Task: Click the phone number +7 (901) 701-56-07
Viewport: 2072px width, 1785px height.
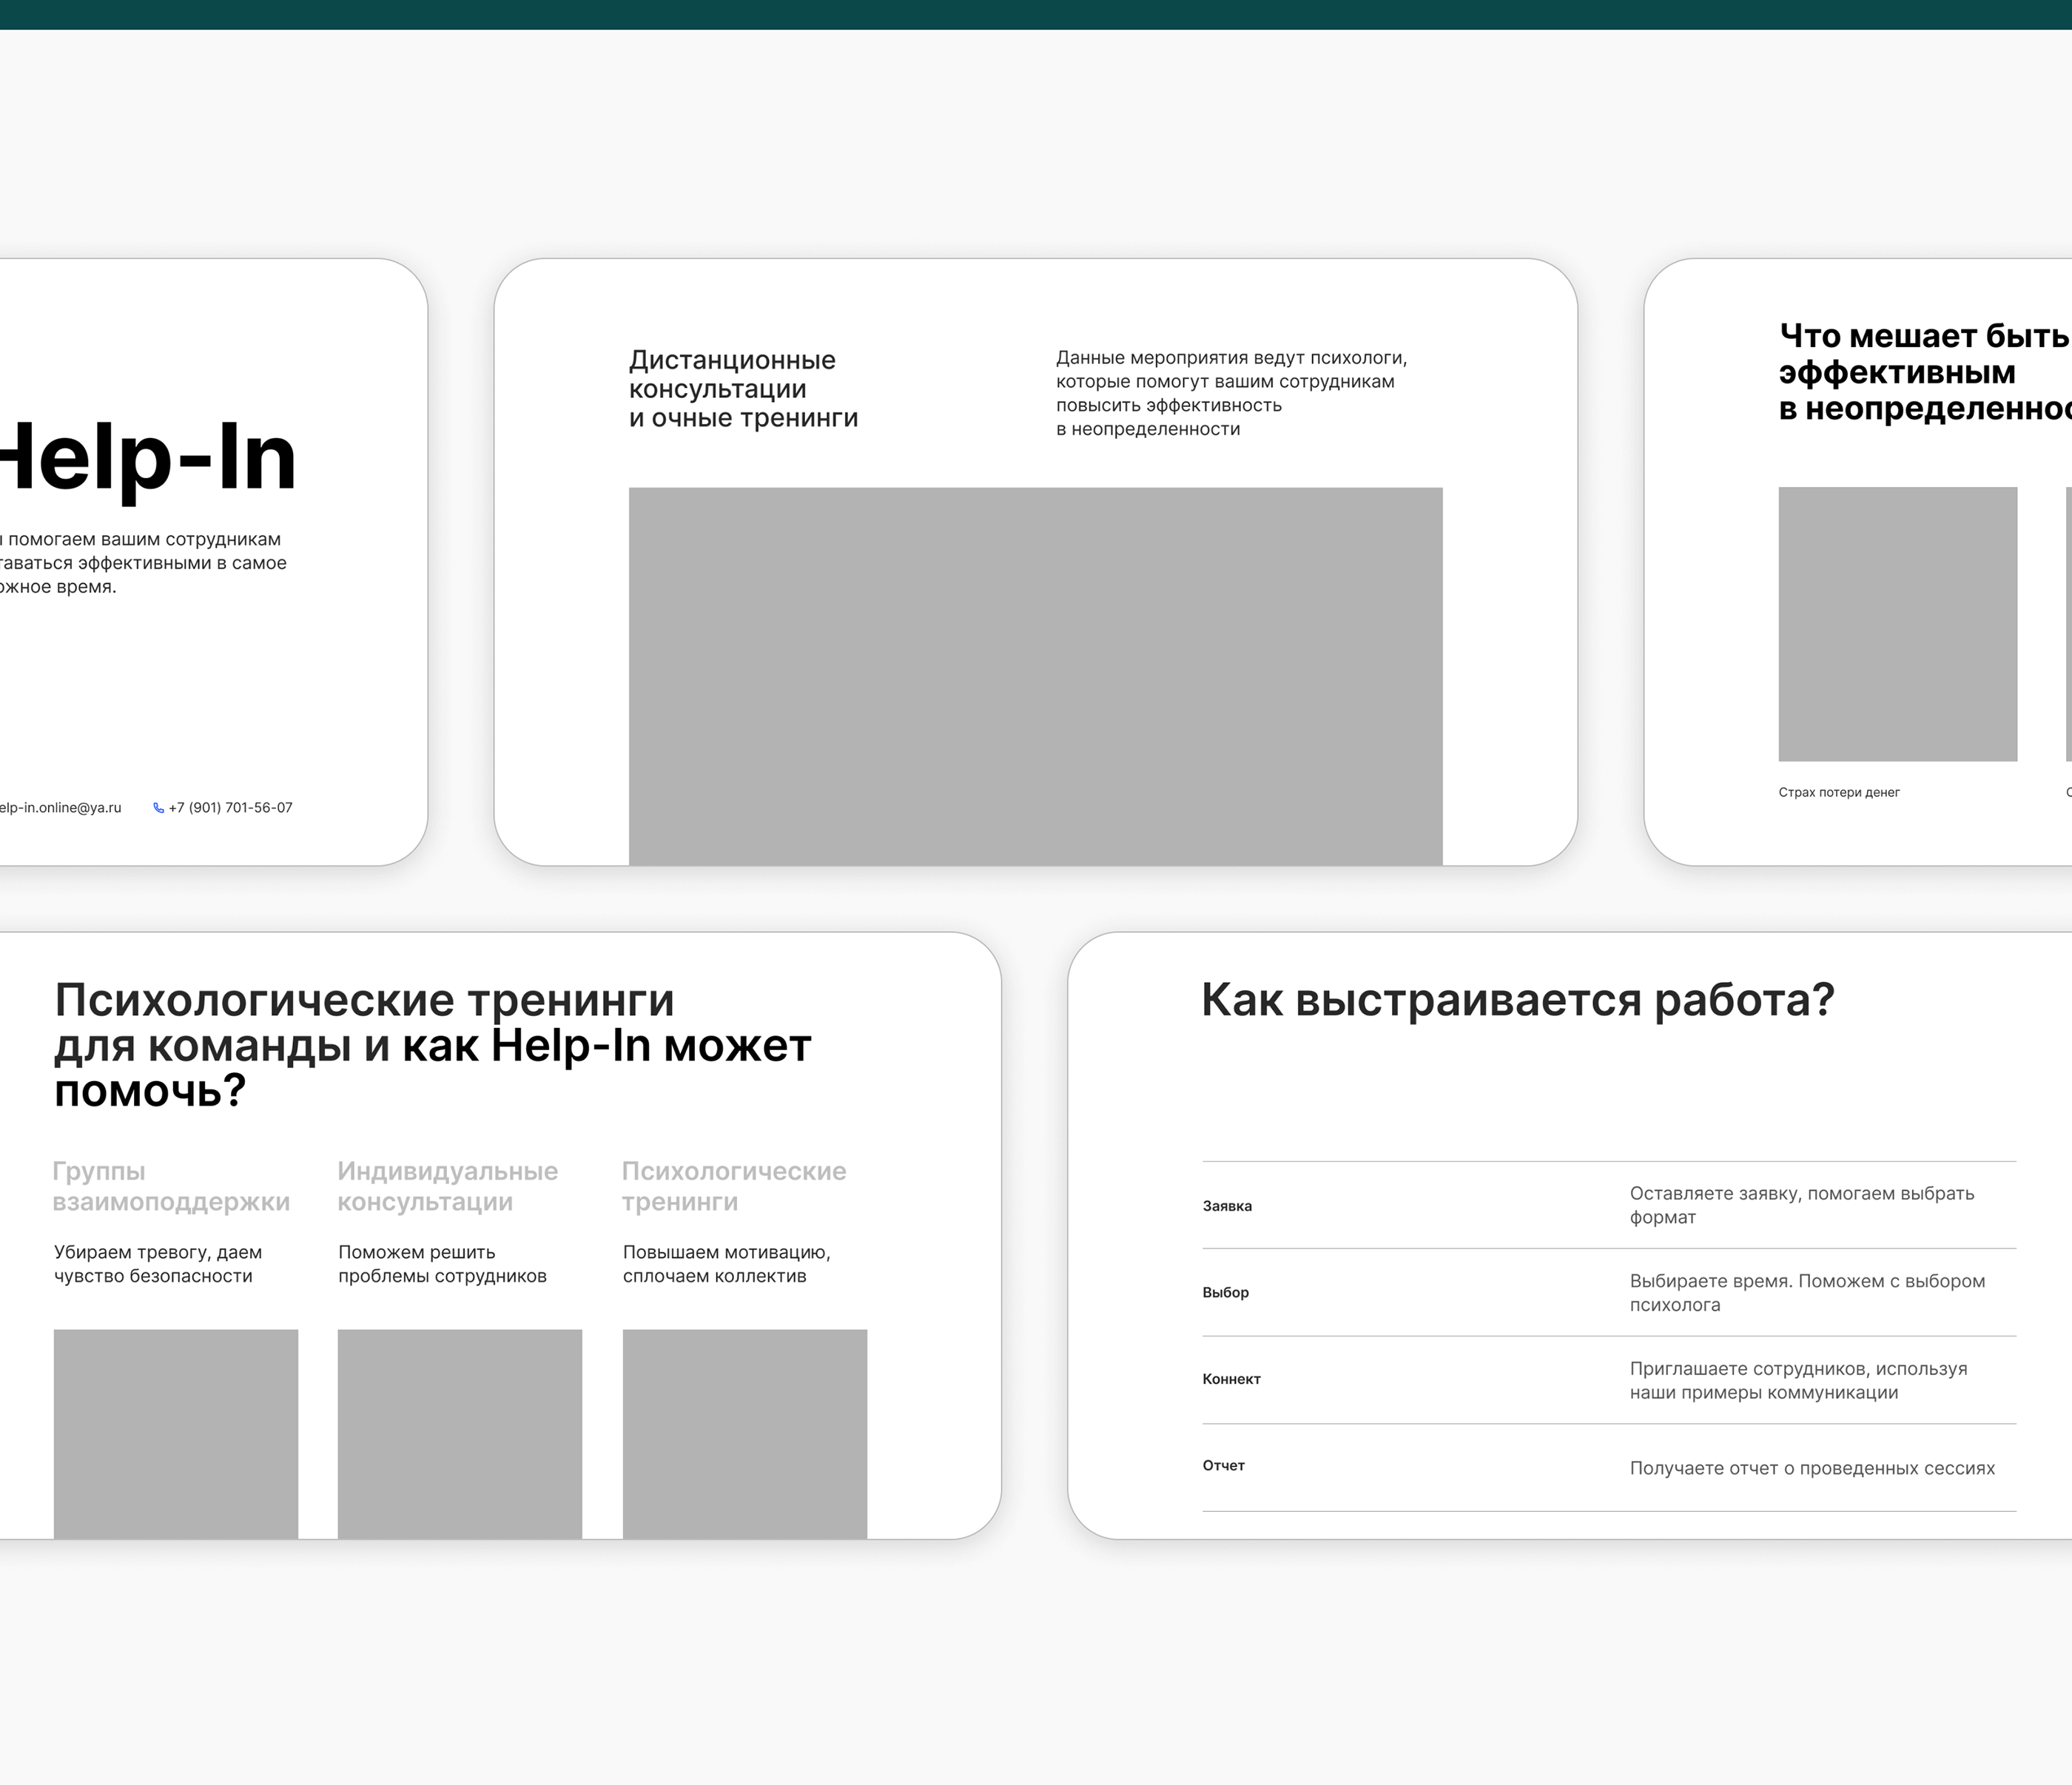Action: [x=230, y=808]
